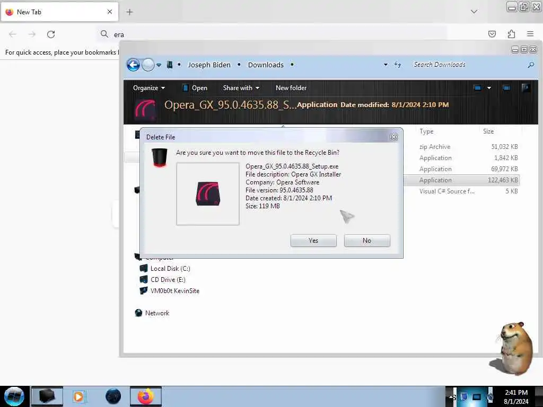Click the recycle bin icon in the dialog
The height and width of the screenshot is (407, 543).
click(160, 157)
